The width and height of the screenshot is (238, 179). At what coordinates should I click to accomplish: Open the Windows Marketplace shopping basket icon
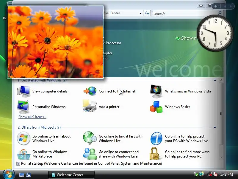[x=24, y=154]
